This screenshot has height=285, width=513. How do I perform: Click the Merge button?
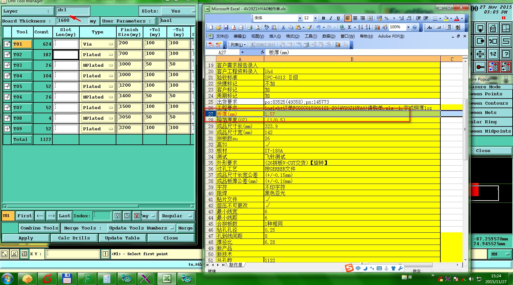click(185, 228)
